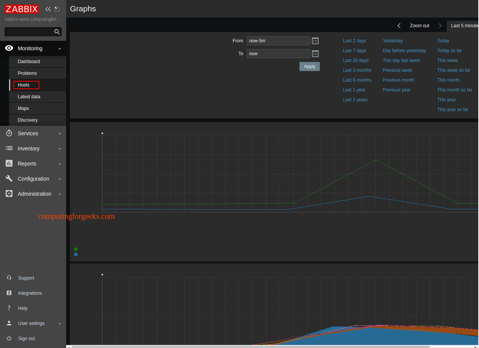Click the sidebar hide/kiosk icon
Viewport: 479px width, 348px height.
pos(57,9)
